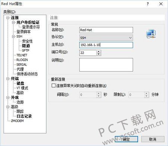The image size is (168, 146).
Task: Select 保持活动状态 tree item
Action: [x=27, y=74]
